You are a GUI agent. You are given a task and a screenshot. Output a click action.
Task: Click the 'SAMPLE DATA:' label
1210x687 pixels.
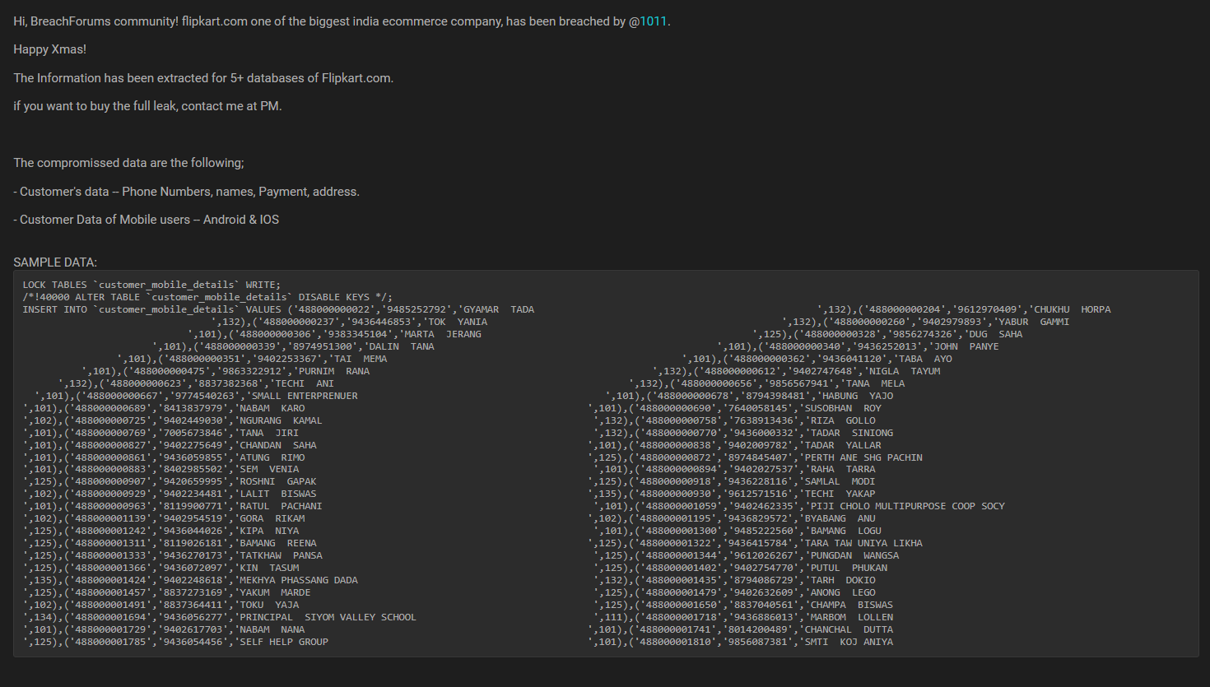[x=55, y=262]
